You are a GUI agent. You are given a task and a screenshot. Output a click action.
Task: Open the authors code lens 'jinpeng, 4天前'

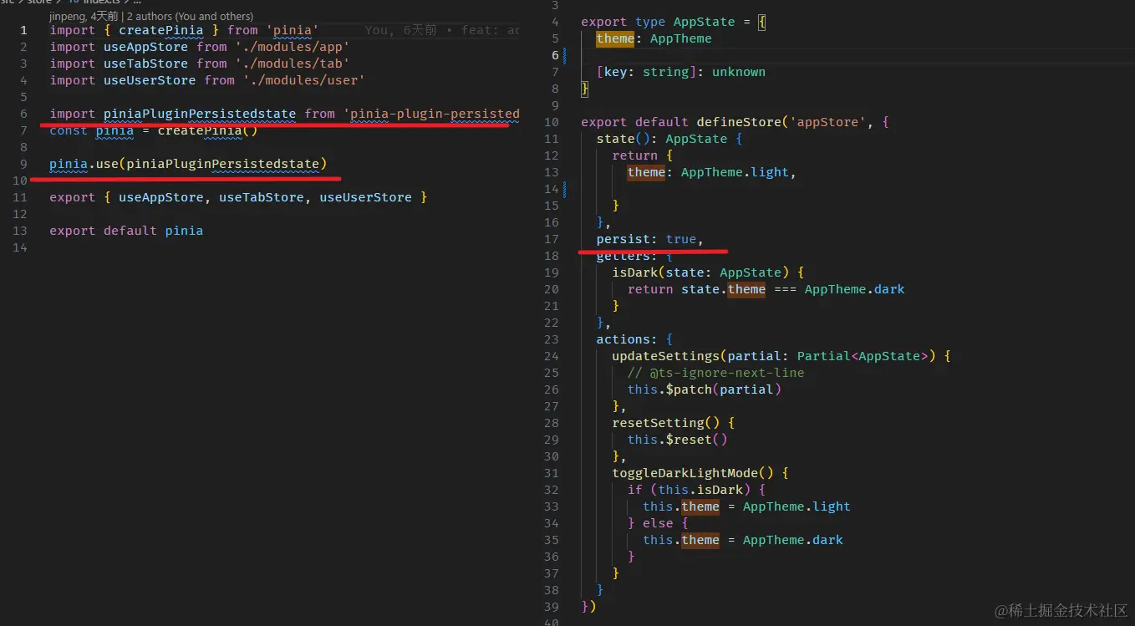84,16
